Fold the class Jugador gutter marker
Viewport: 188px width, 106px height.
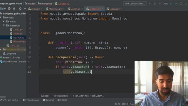[39, 33]
